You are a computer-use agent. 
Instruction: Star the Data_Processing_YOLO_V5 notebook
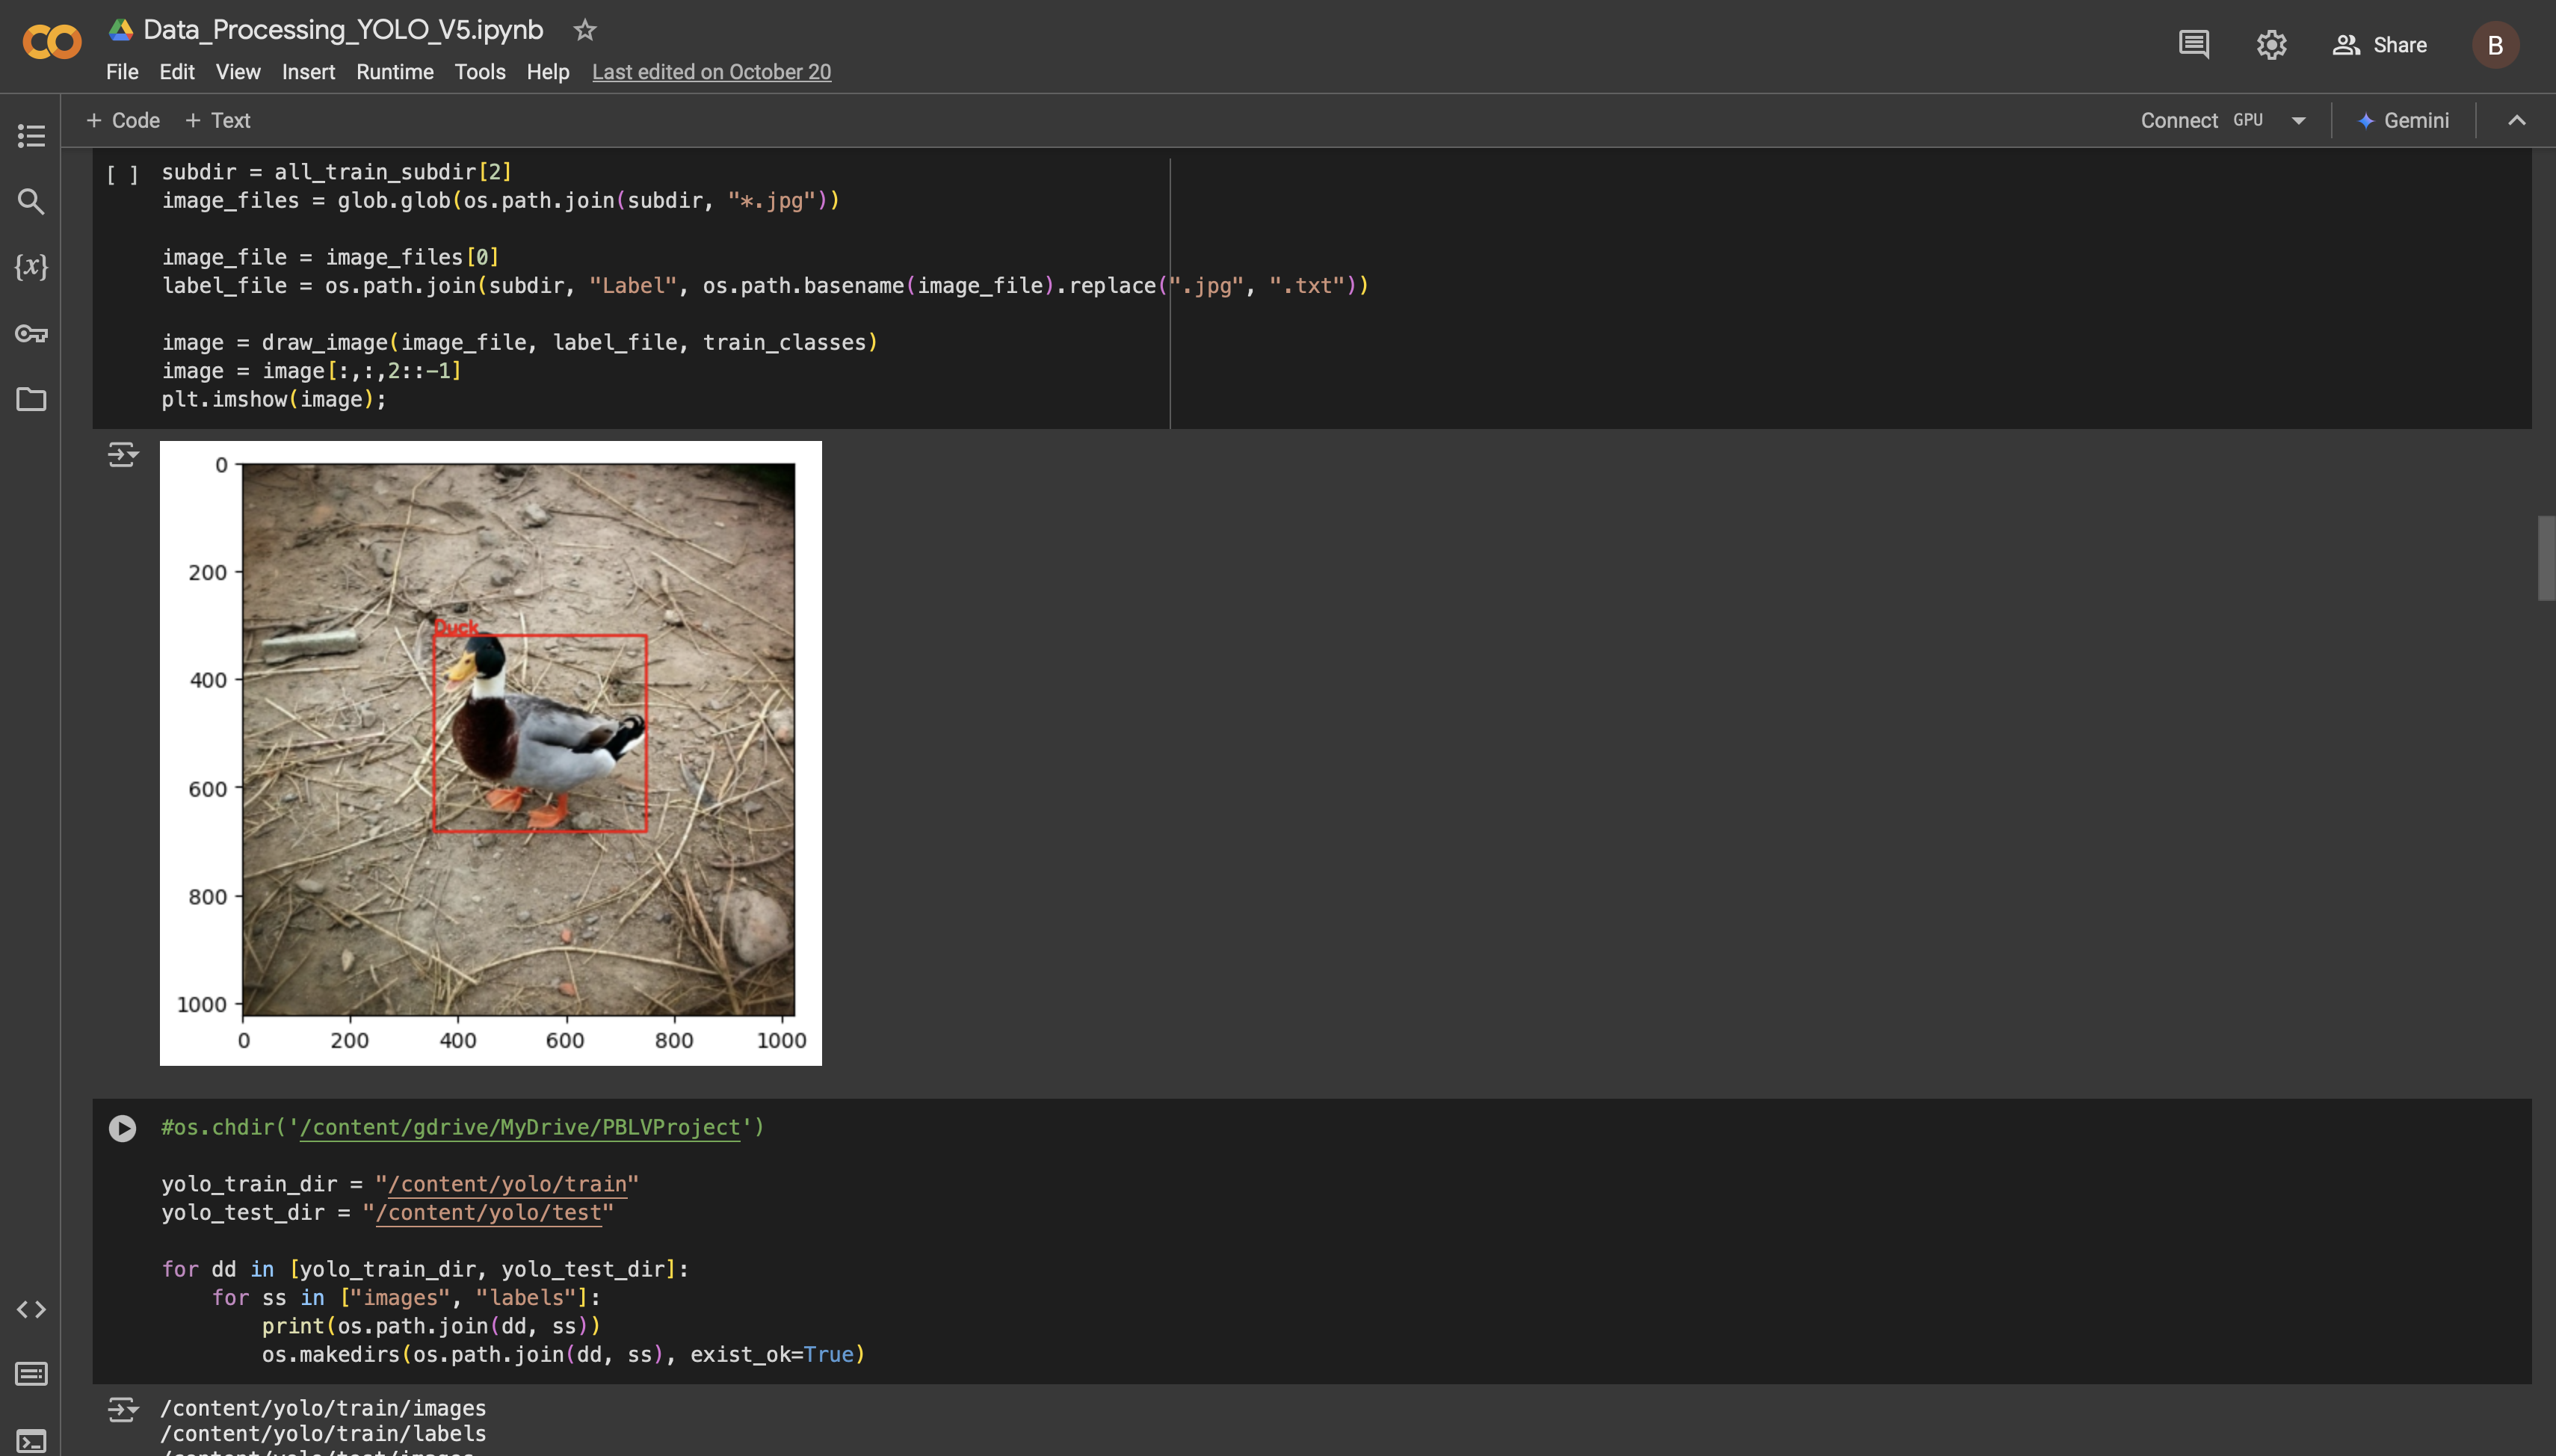(584, 30)
